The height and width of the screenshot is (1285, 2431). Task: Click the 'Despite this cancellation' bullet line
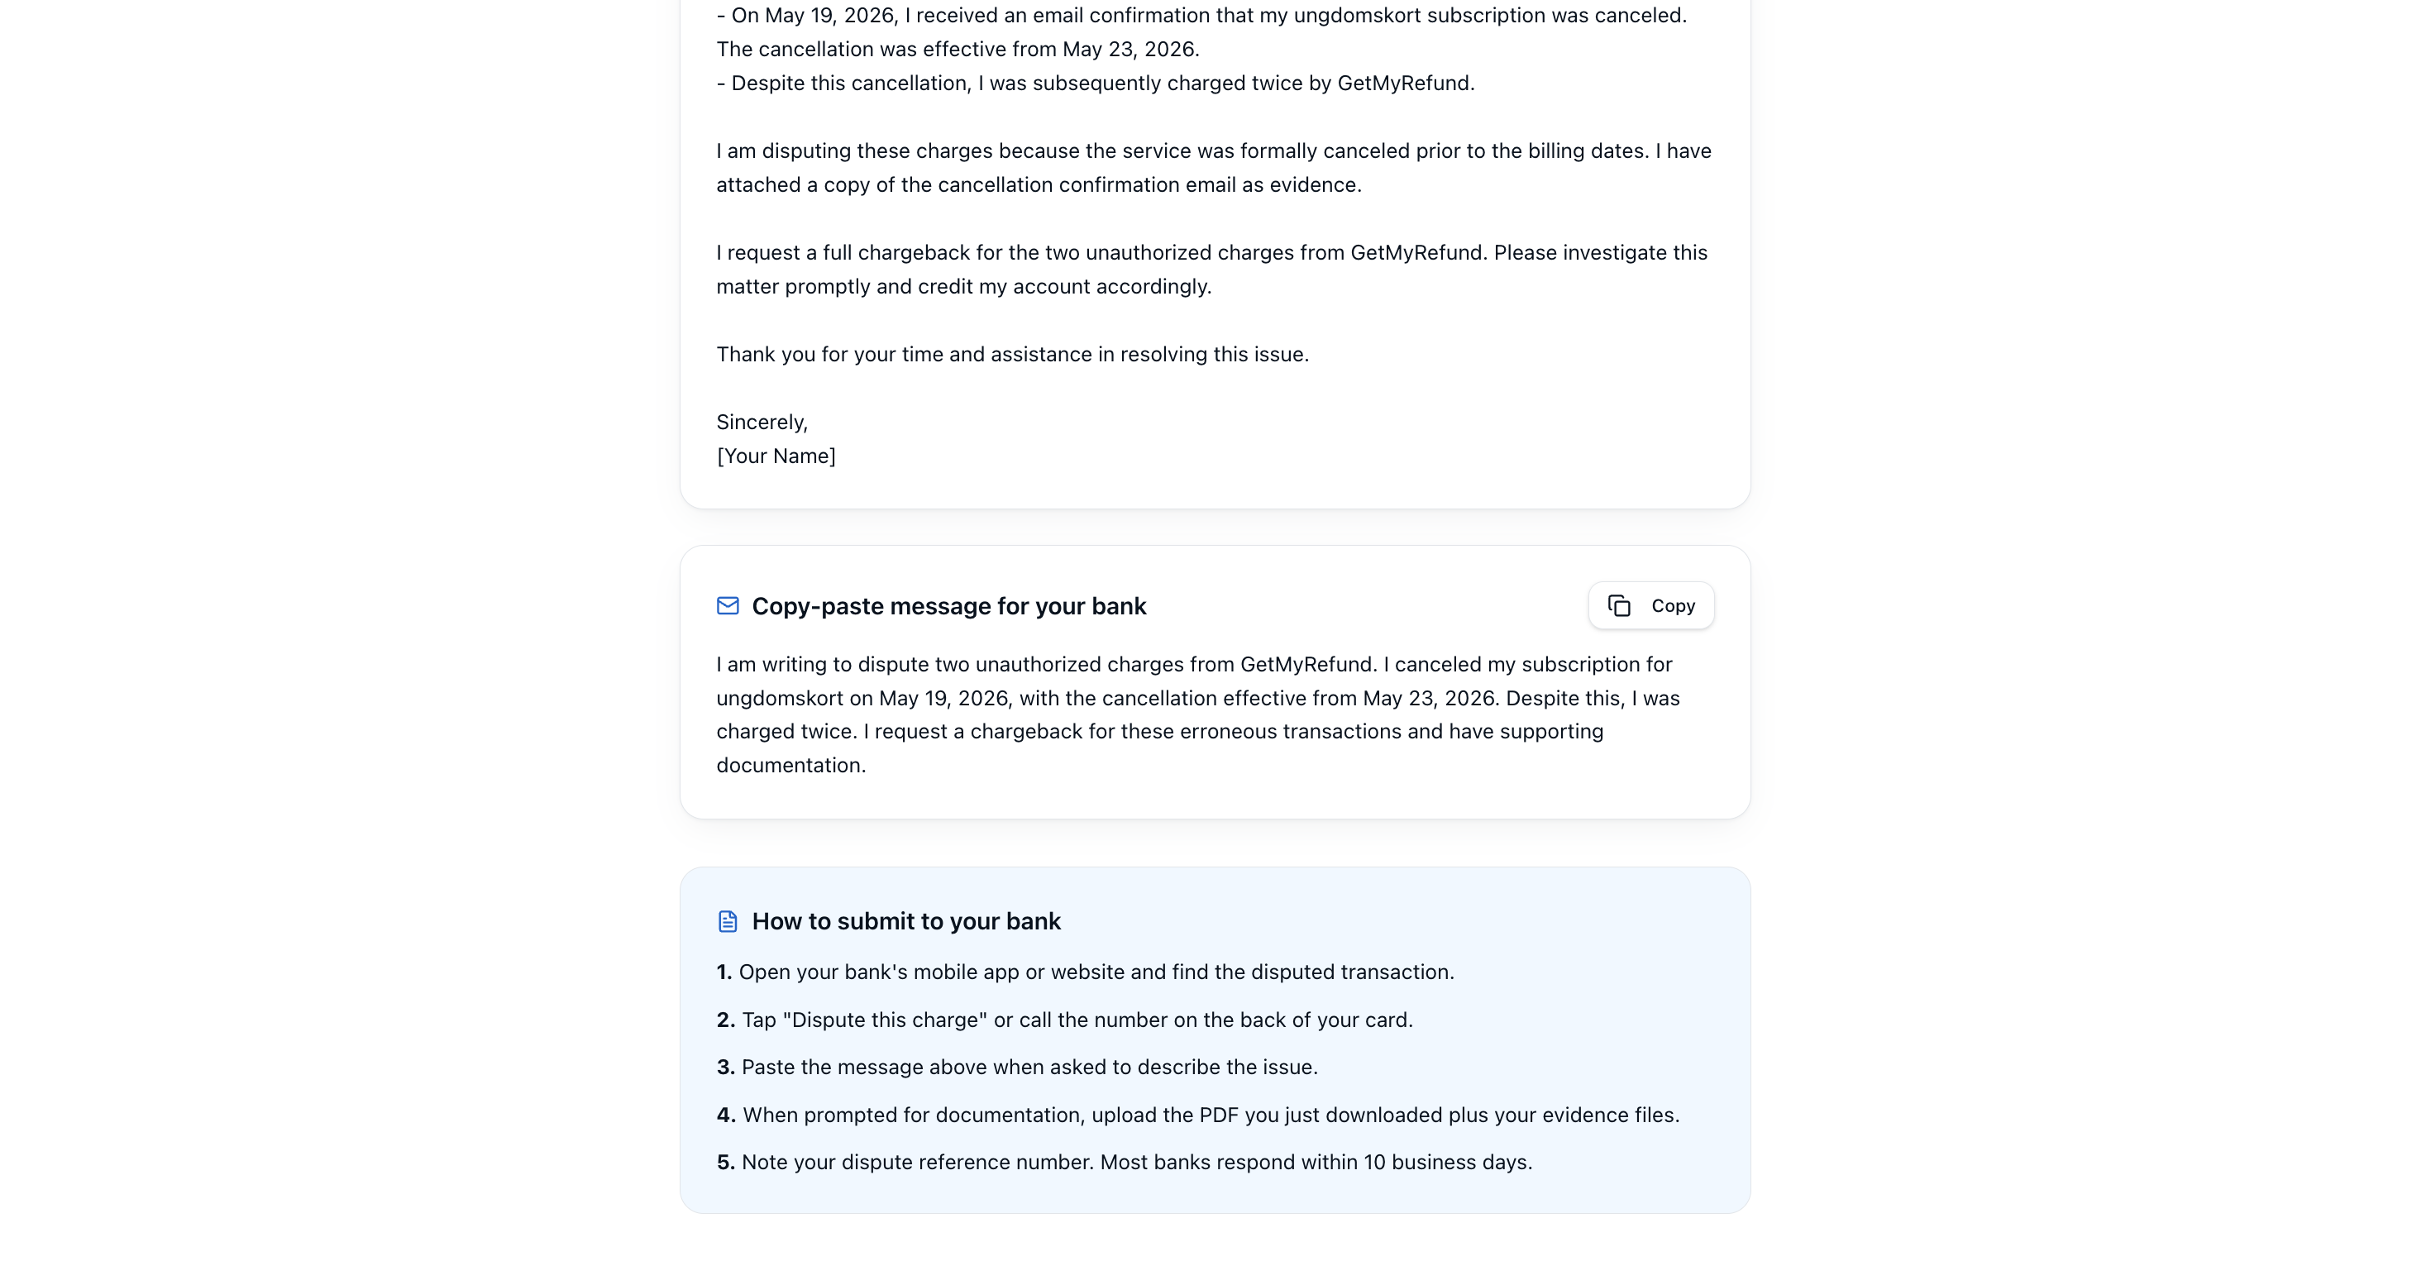[x=1095, y=83]
